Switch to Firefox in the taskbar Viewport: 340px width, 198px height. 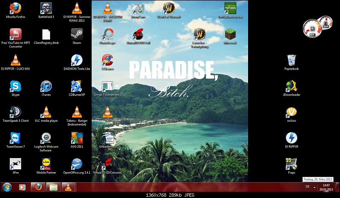coord(38,187)
